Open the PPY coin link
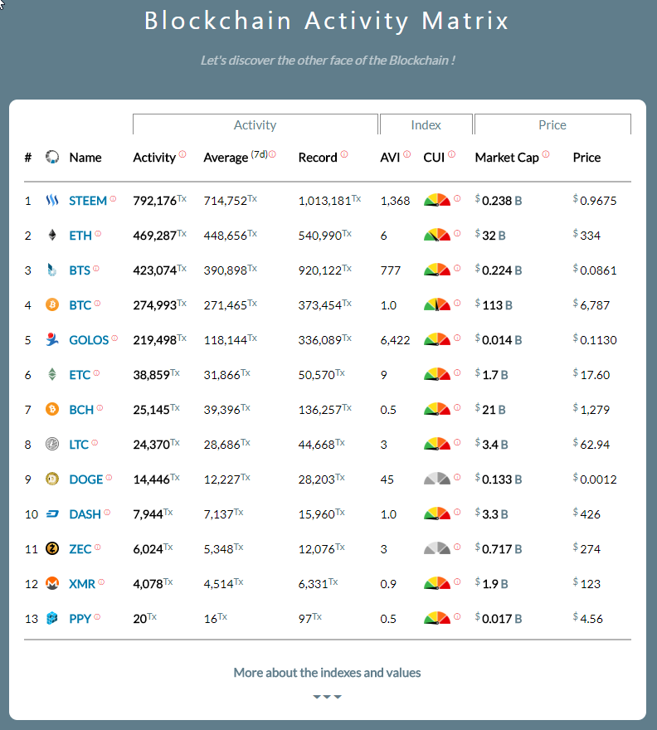This screenshot has height=730, width=657. coord(80,619)
